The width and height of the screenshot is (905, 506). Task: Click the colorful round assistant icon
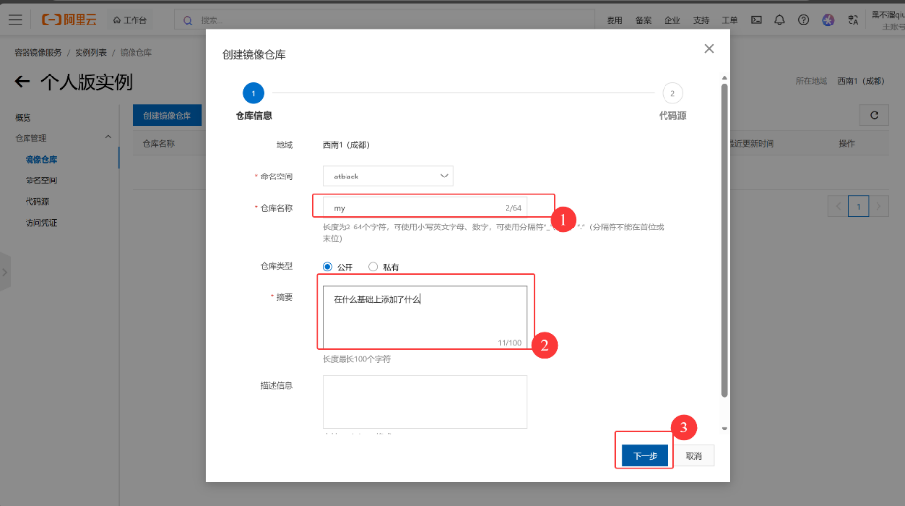[828, 21]
